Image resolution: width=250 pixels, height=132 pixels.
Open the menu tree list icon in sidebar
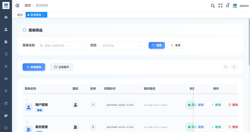6,54
